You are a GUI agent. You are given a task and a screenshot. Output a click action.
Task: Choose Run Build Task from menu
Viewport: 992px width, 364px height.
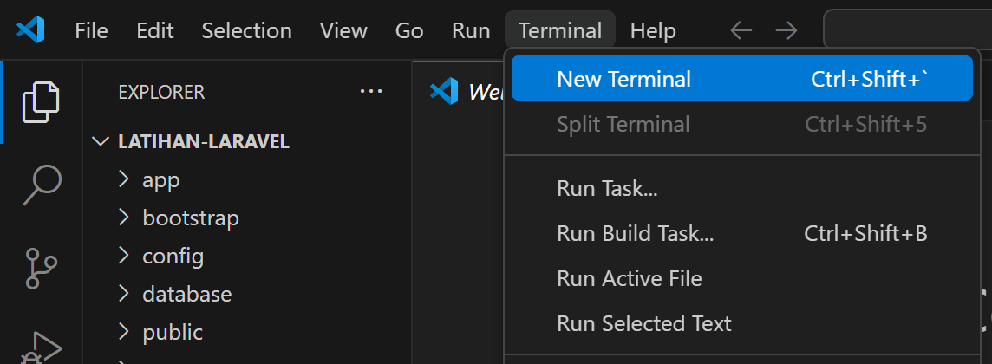tap(635, 233)
